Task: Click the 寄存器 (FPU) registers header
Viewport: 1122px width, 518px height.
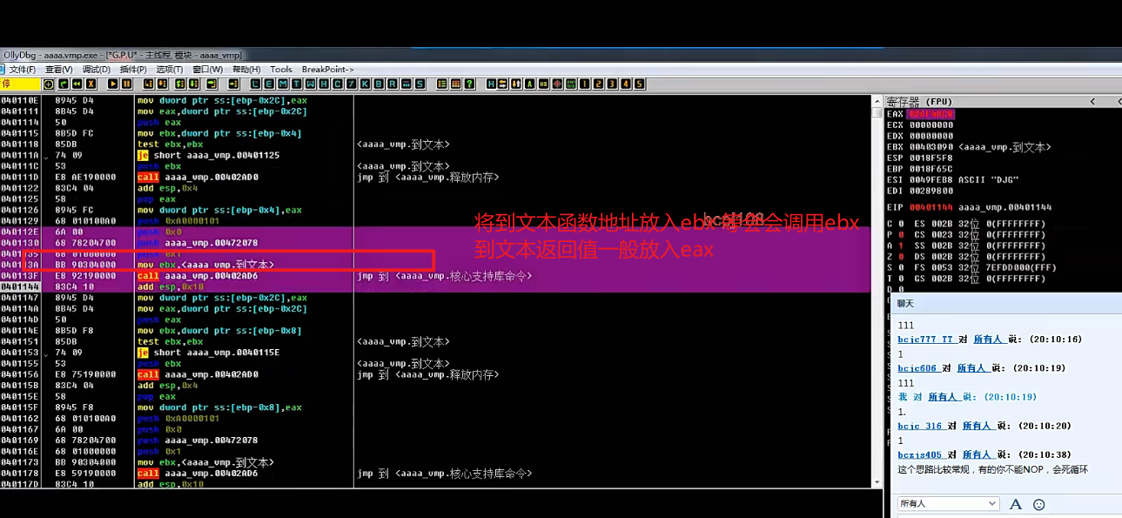Action: tap(919, 102)
